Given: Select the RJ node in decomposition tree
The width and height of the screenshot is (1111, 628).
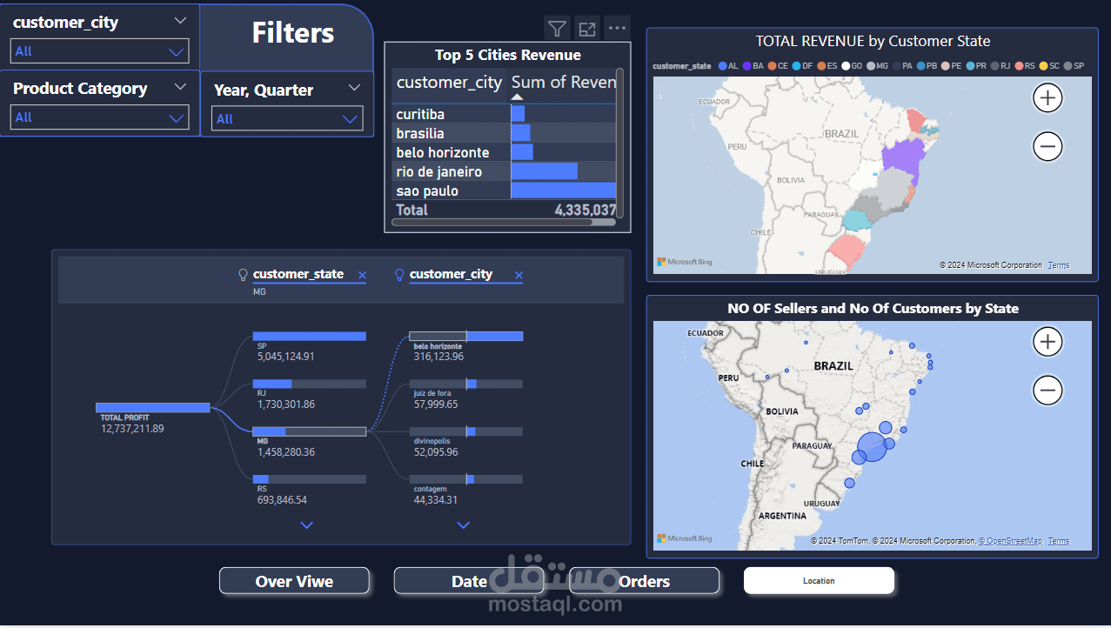Looking at the screenshot, I should coord(310,384).
